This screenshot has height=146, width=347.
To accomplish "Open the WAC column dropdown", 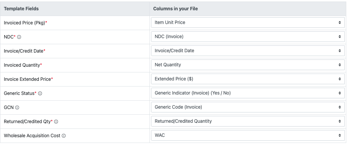I will [x=247, y=135].
